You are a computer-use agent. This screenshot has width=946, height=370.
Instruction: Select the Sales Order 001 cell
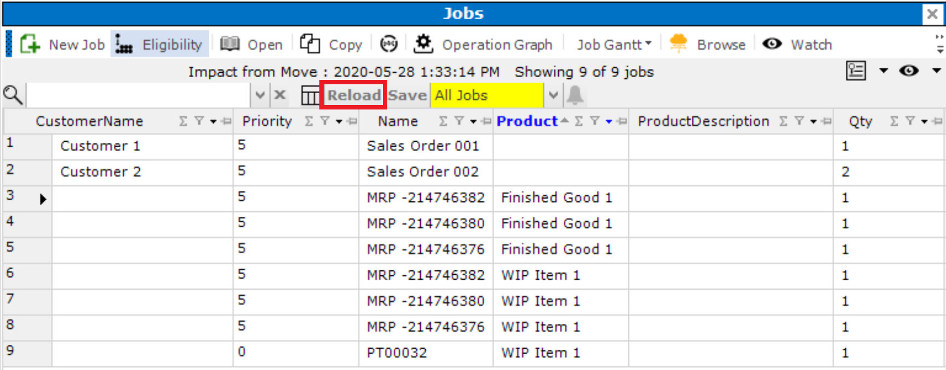tap(426, 146)
